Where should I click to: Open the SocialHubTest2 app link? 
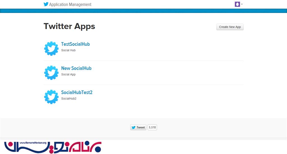[x=77, y=92]
